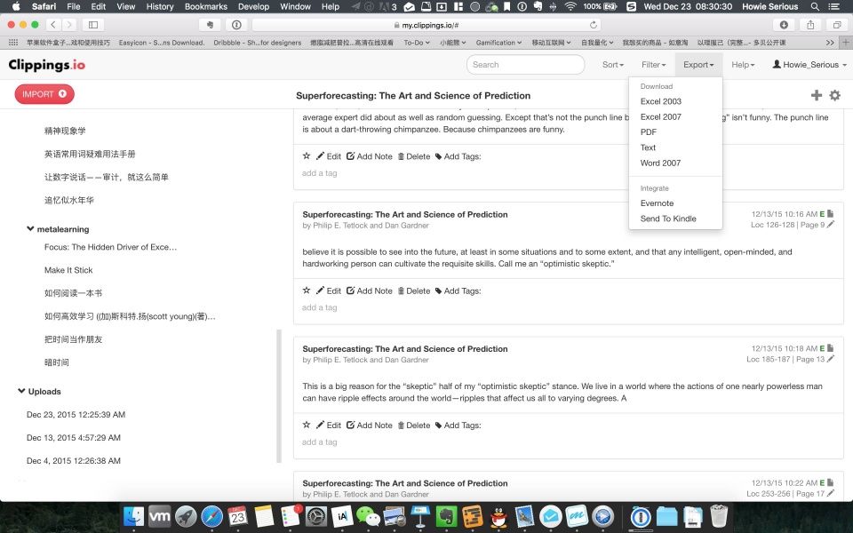Open WeChat from the Dock
Viewport: 853px width, 533px height.
tap(368, 516)
